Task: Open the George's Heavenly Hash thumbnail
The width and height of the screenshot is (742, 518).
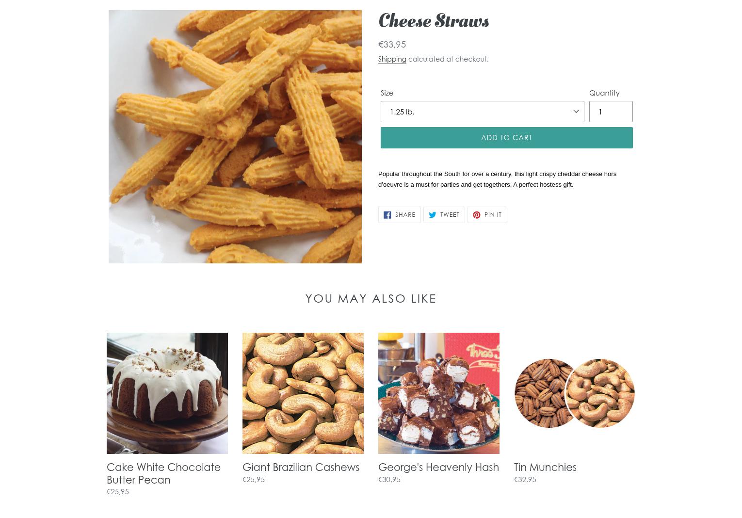Action: click(439, 393)
